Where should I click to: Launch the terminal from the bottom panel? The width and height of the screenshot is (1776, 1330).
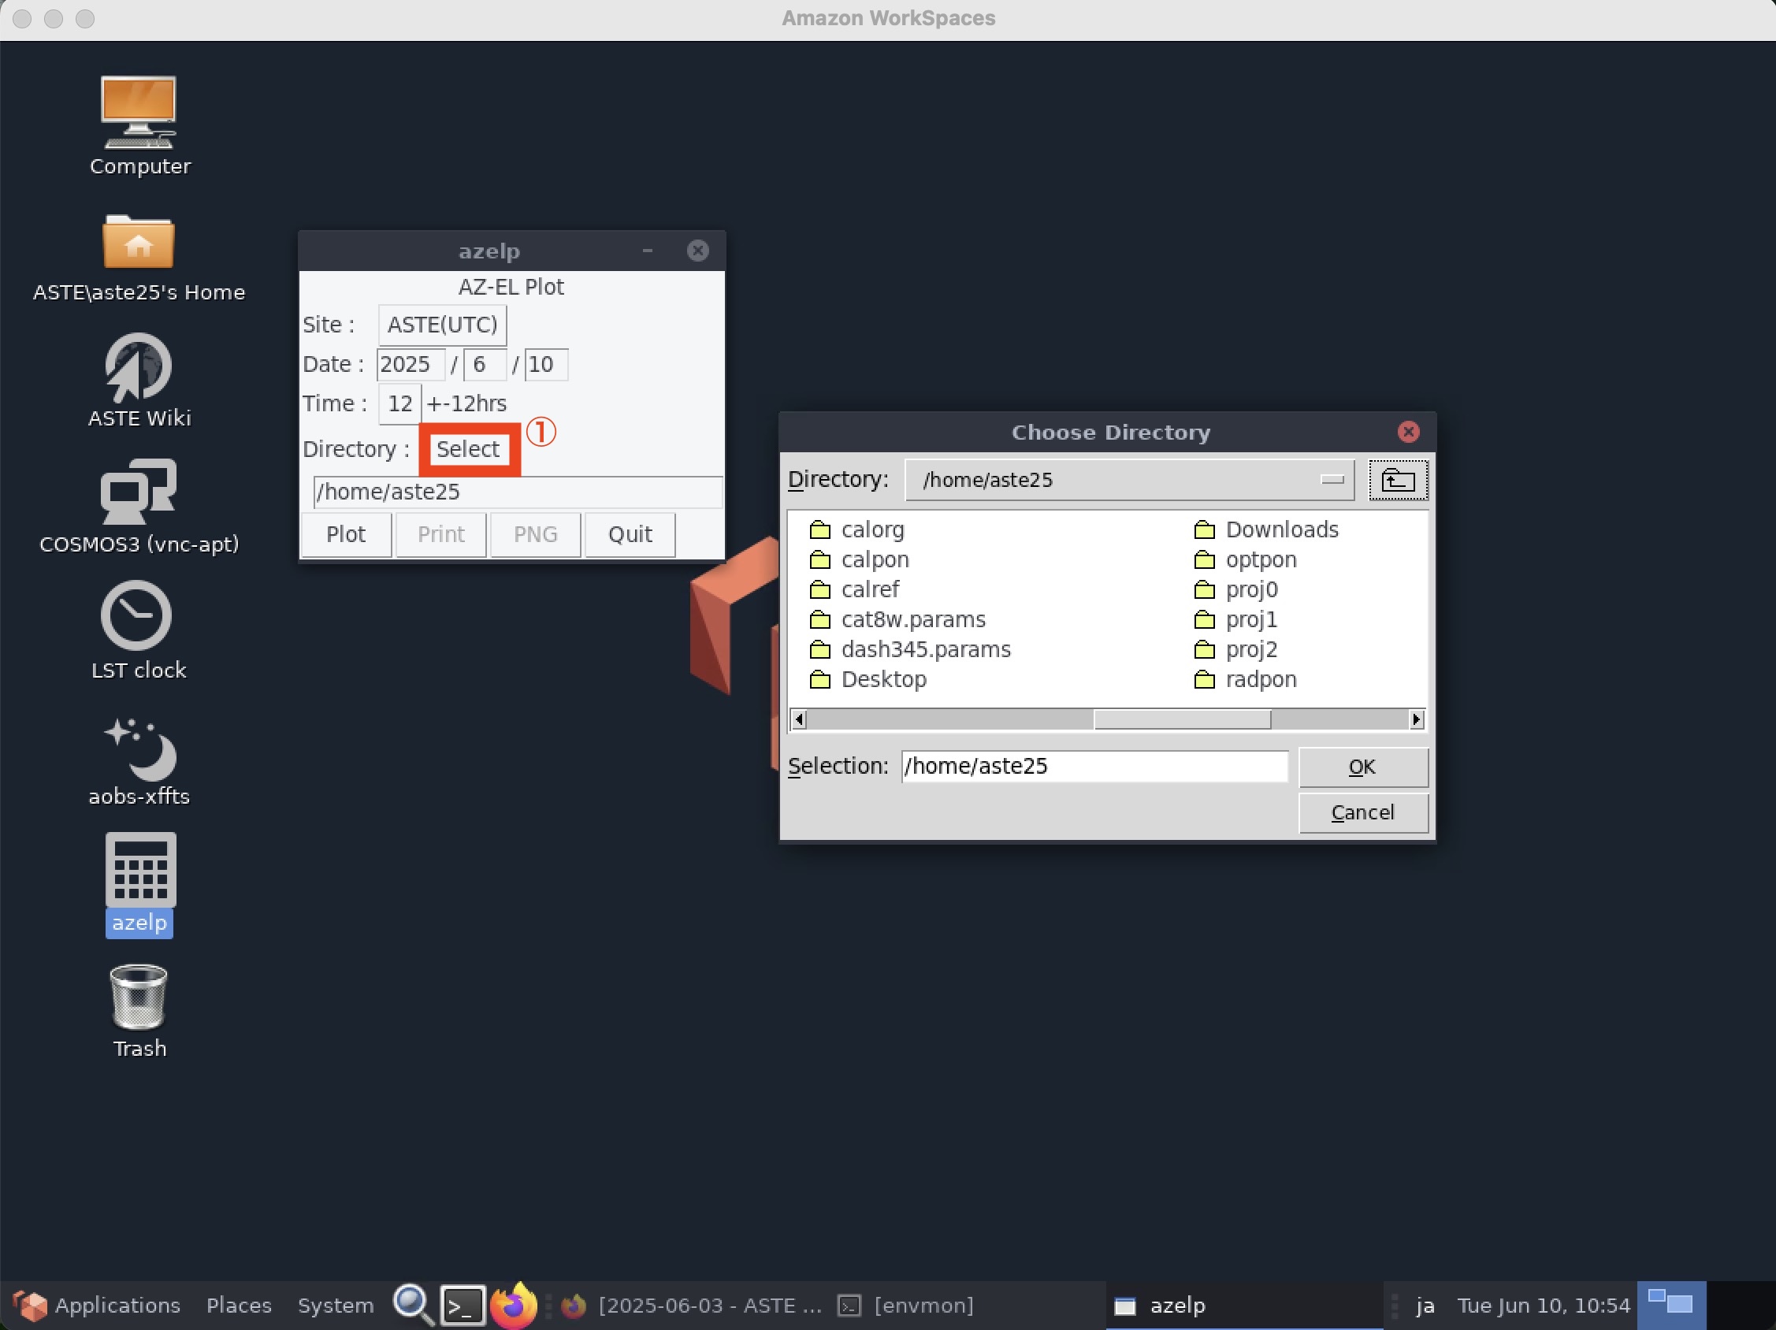point(463,1305)
